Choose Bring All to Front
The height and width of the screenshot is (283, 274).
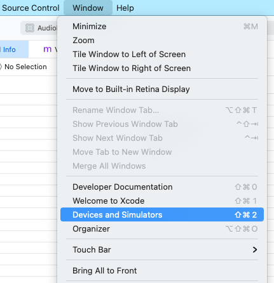[162, 270]
